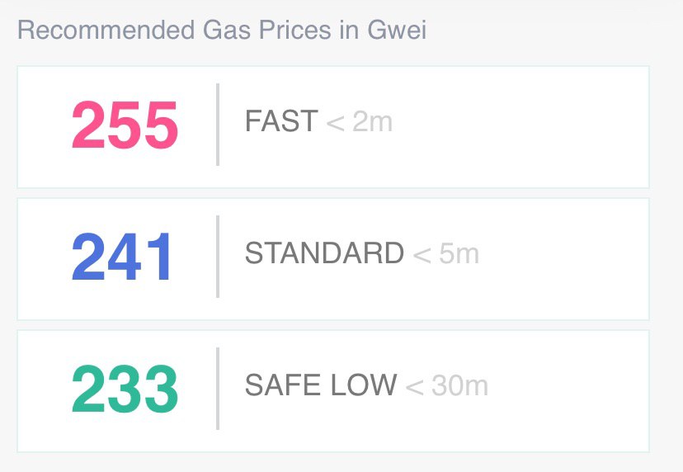The height and width of the screenshot is (472, 683).
Task: Click the green 233 safe low price
Action: [x=125, y=389]
